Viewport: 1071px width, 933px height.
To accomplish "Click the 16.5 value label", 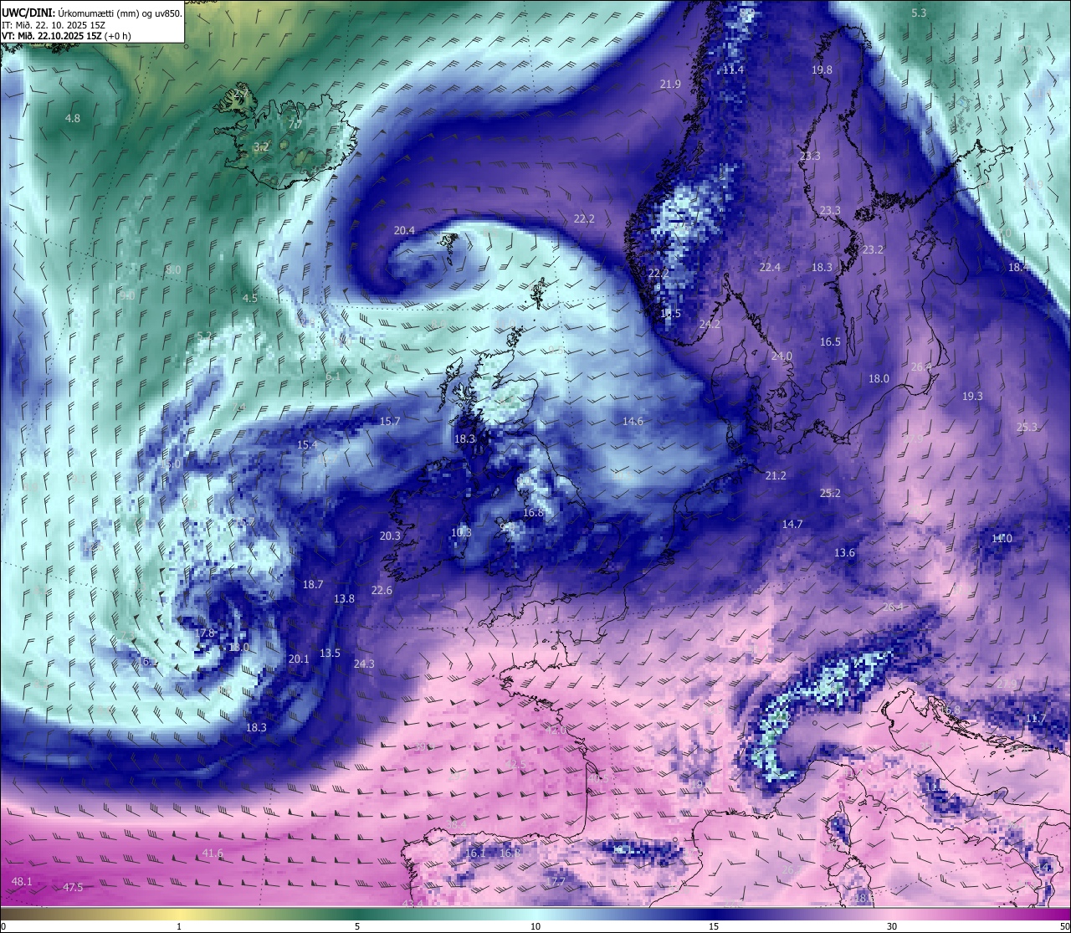I will coord(830,342).
